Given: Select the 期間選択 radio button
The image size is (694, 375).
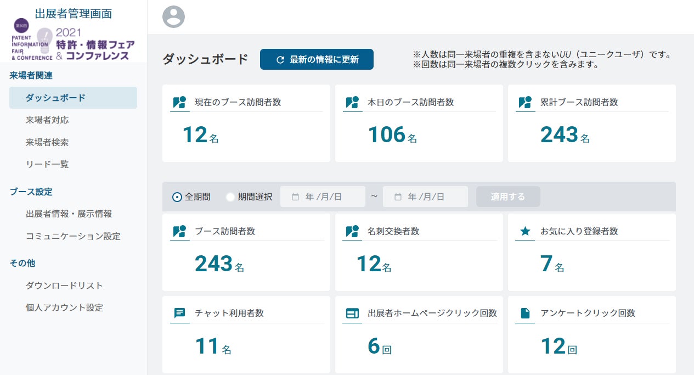Looking at the screenshot, I should (x=230, y=197).
